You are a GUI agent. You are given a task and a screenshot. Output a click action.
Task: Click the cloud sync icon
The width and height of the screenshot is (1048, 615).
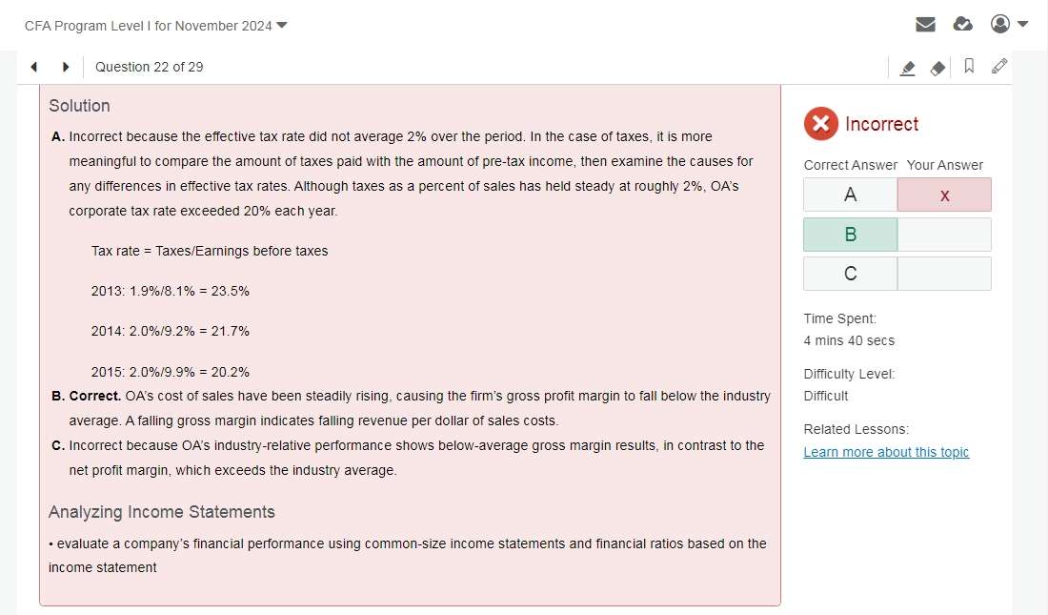click(x=962, y=25)
